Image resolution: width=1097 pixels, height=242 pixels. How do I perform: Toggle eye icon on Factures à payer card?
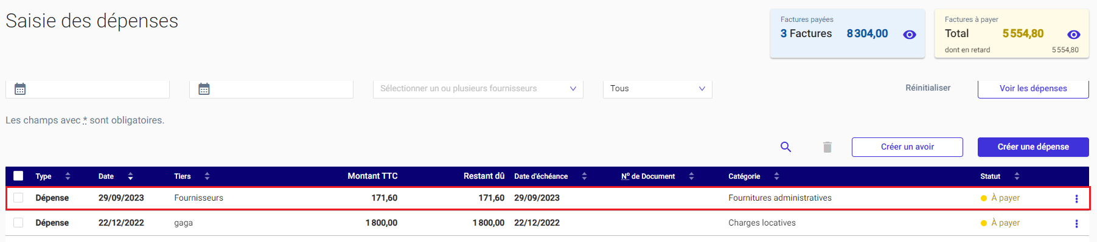1074,35
